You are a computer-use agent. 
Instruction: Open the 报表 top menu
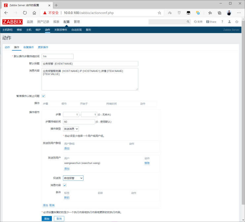(x=56, y=22)
